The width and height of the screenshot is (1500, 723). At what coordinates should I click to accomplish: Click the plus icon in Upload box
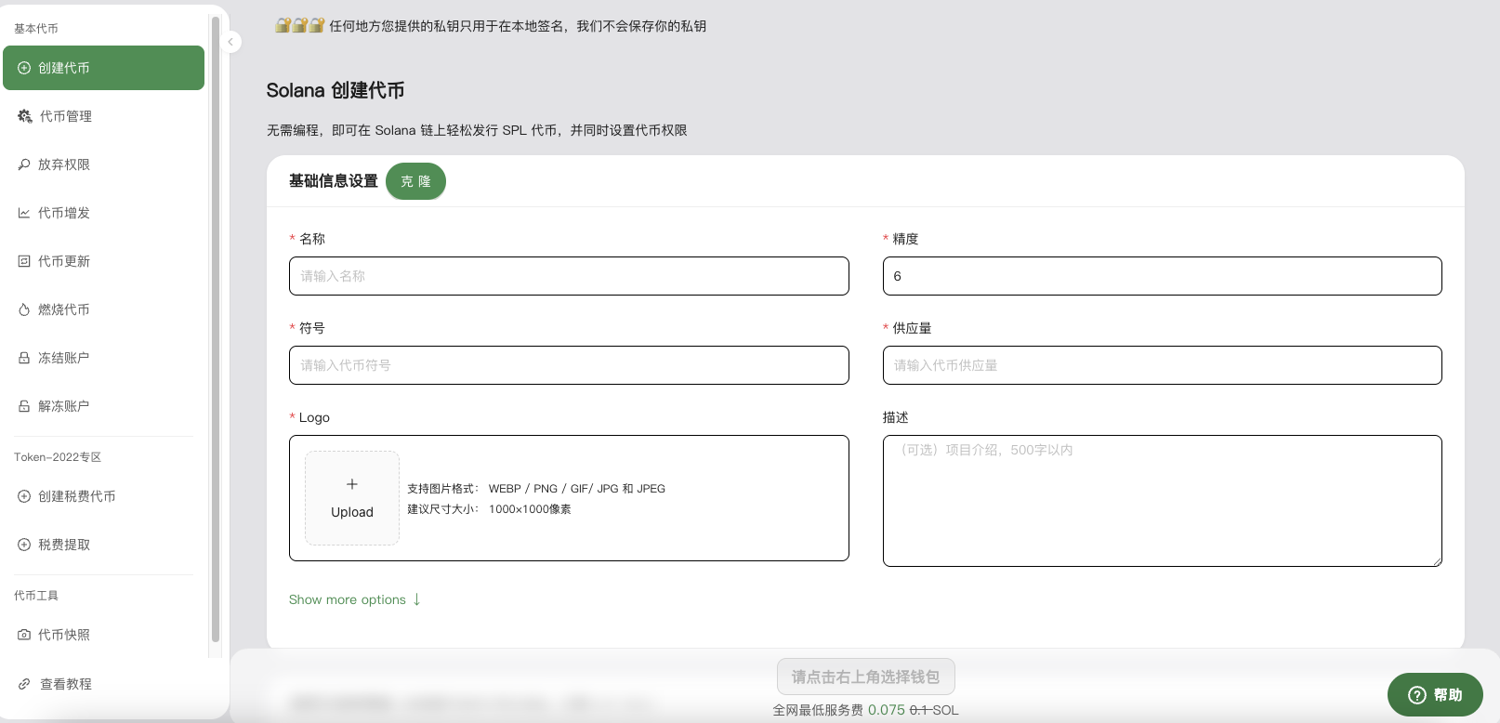pyautogui.click(x=352, y=484)
